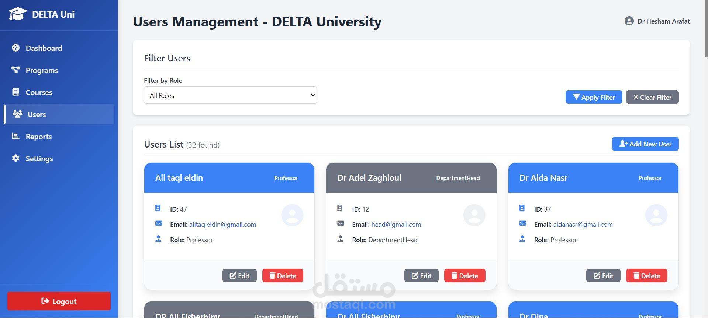Screen dimensions: 708x318
Task: Open the Courses section
Action: [x=59, y=92]
